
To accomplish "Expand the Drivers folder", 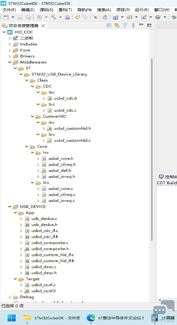I will pyautogui.click(x=10, y=56).
